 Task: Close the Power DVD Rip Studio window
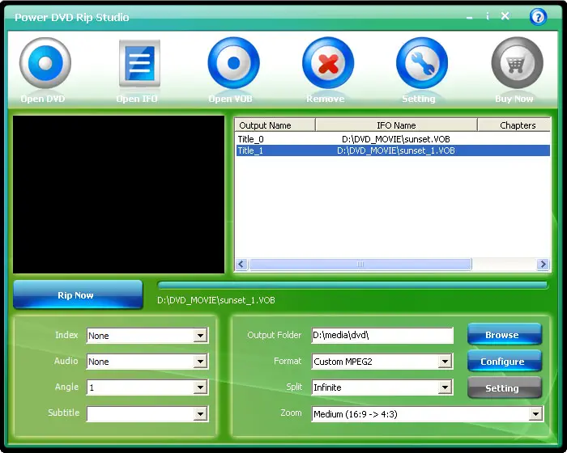(x=505, y=16)
